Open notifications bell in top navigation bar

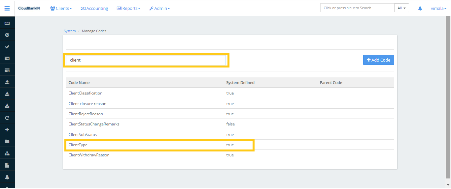point(420,8)
